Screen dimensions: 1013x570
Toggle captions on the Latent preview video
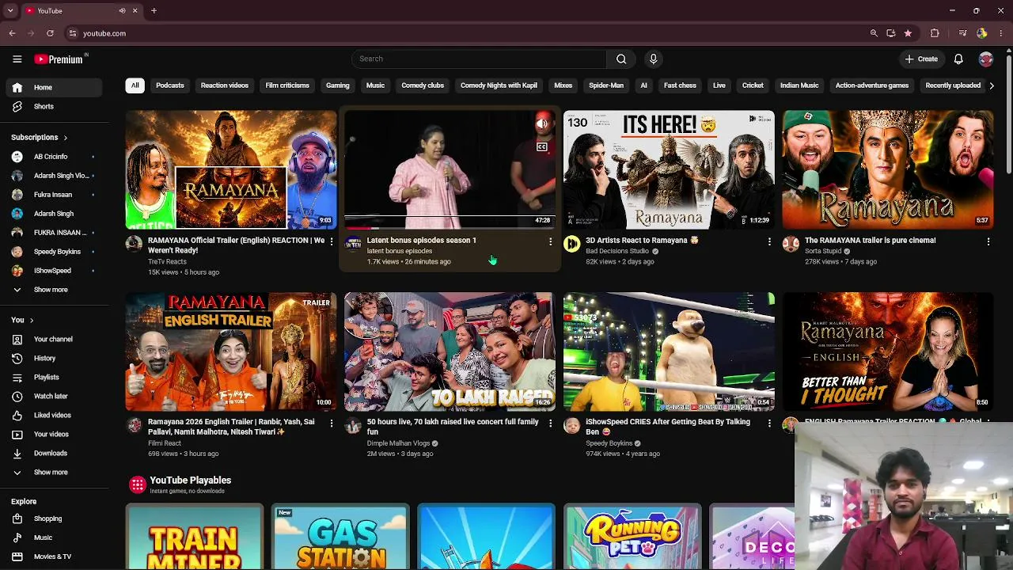point(542,146)
